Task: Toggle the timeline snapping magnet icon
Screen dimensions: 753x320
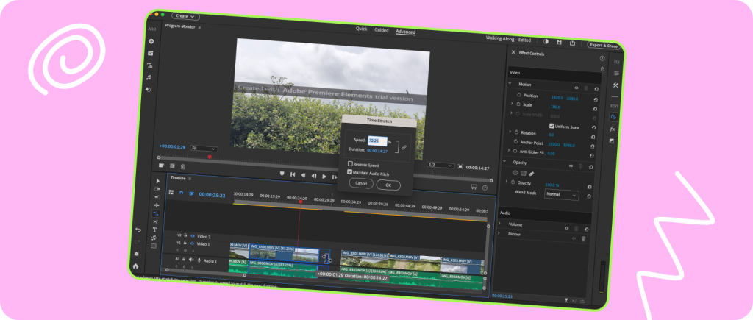Action: [x=181, y=193]
